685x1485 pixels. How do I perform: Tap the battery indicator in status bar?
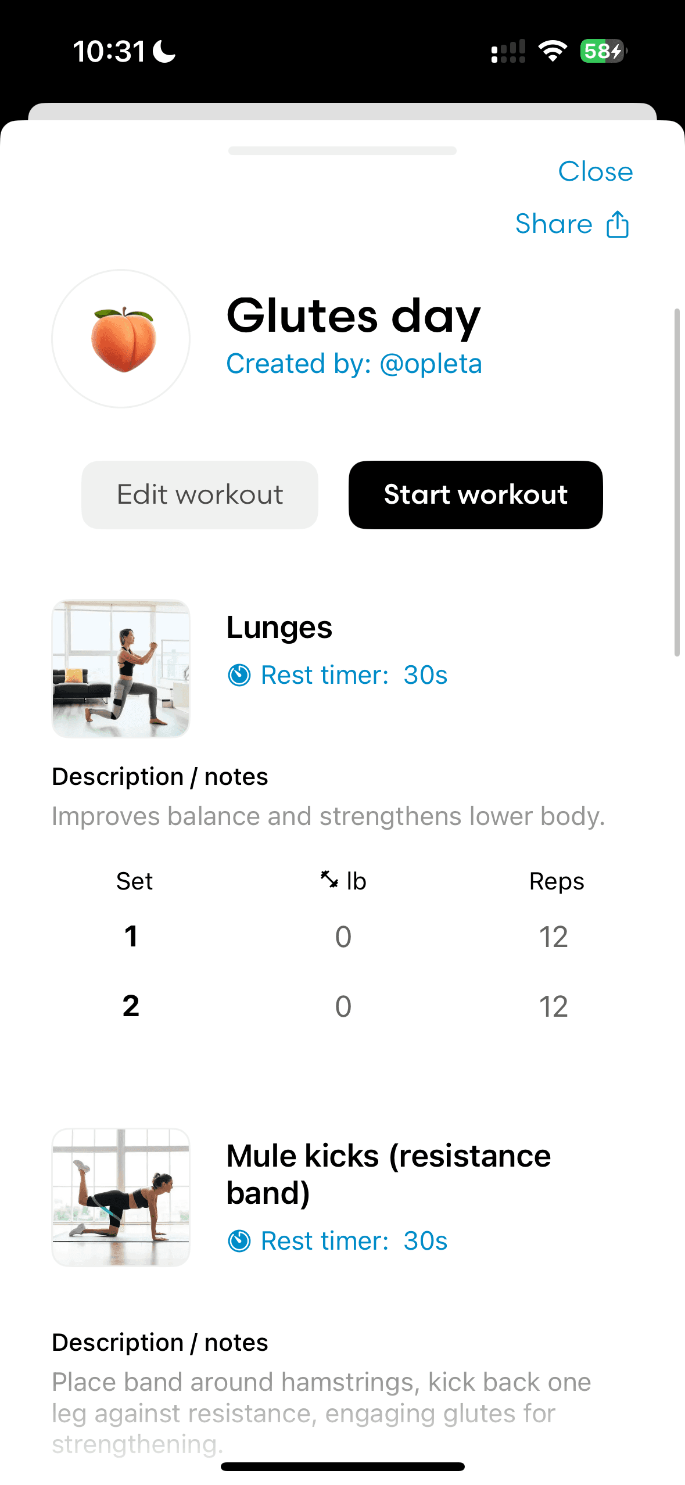[x=604, y=51]
